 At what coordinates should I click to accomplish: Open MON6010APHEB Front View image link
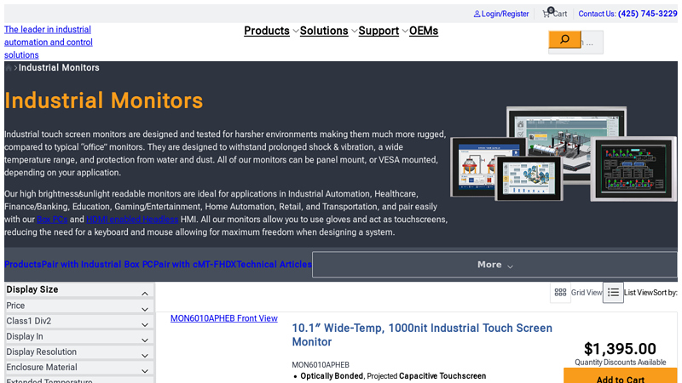point(224,318)
